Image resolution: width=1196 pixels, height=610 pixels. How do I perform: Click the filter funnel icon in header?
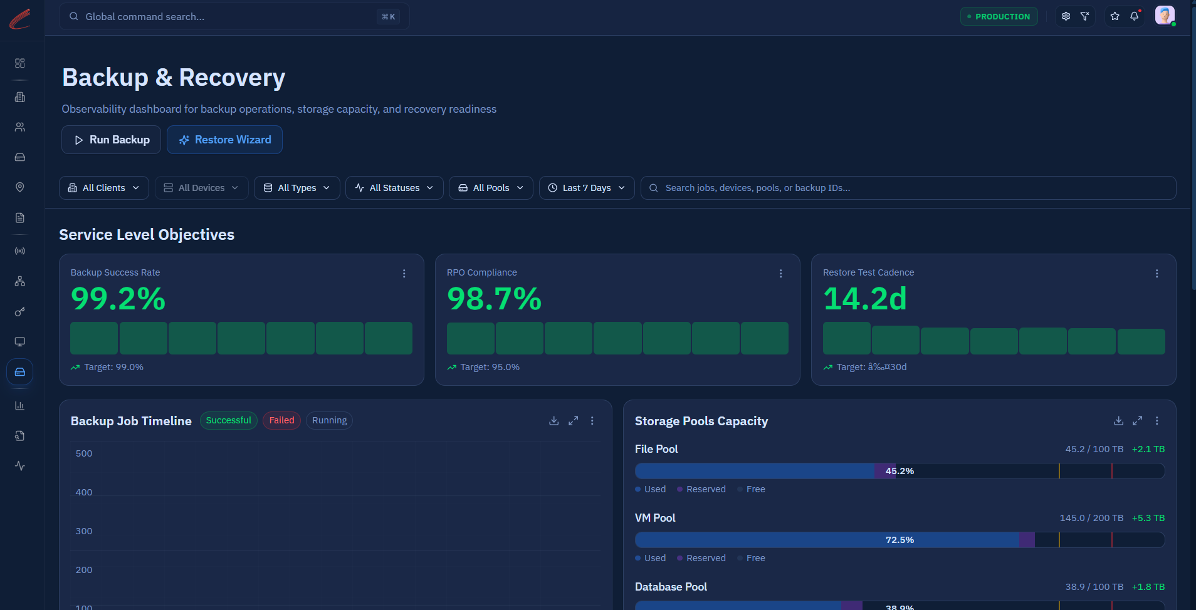click(1085, 16)
